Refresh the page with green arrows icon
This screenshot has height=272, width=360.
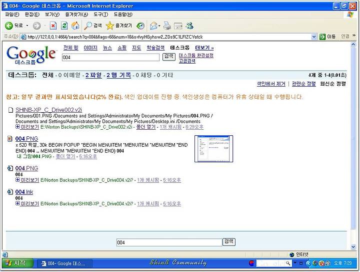point(64,26)
